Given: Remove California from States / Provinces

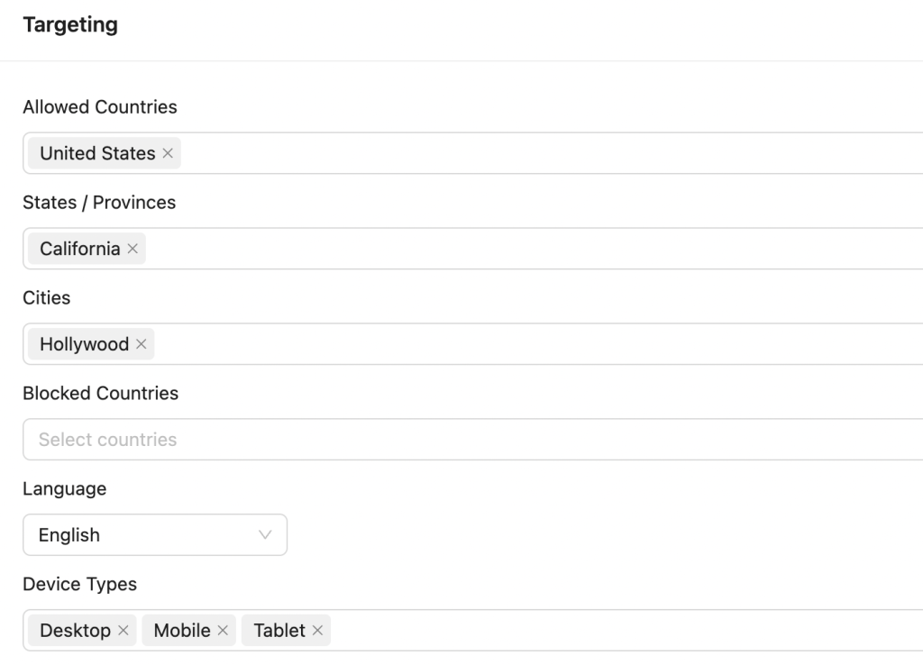Looking at the screenshot, I should click(x=133, y=249).
